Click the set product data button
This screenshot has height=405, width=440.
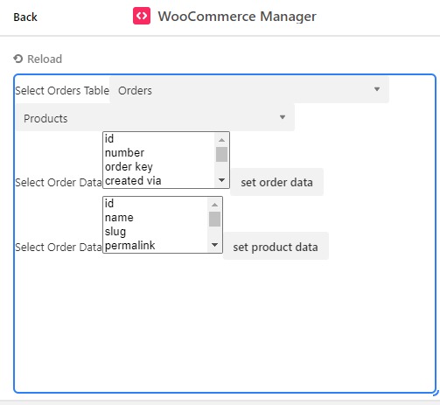tap(276, 247)
